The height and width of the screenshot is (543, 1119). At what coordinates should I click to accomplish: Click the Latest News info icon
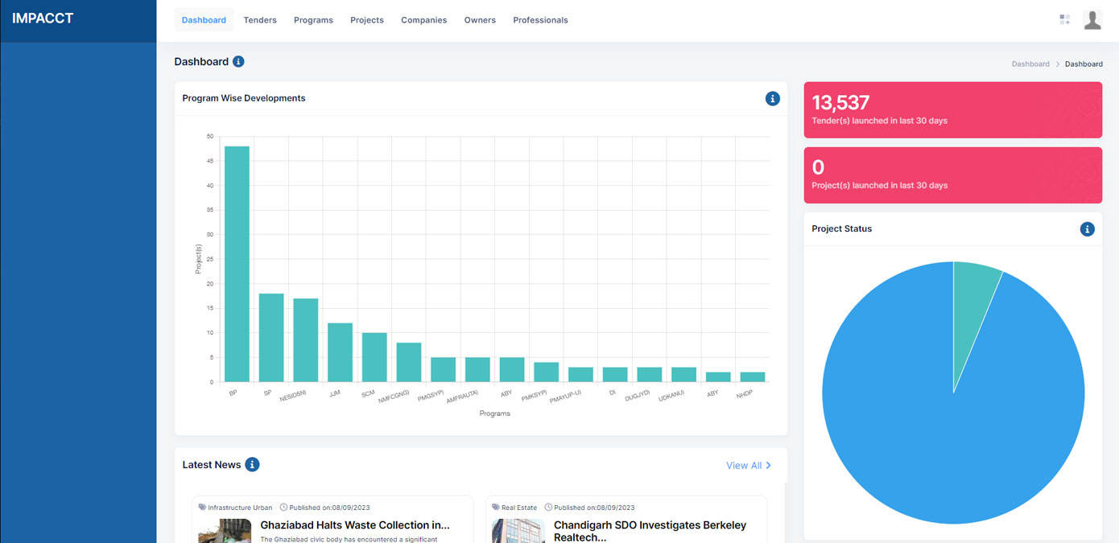(252, 464)
